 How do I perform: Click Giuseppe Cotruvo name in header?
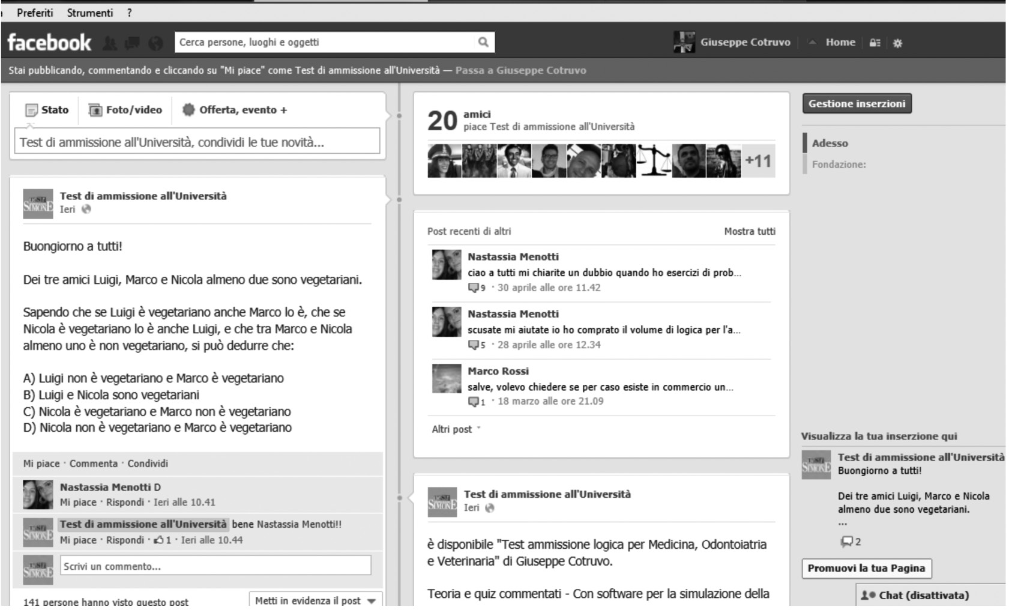(x=745, y=42)
